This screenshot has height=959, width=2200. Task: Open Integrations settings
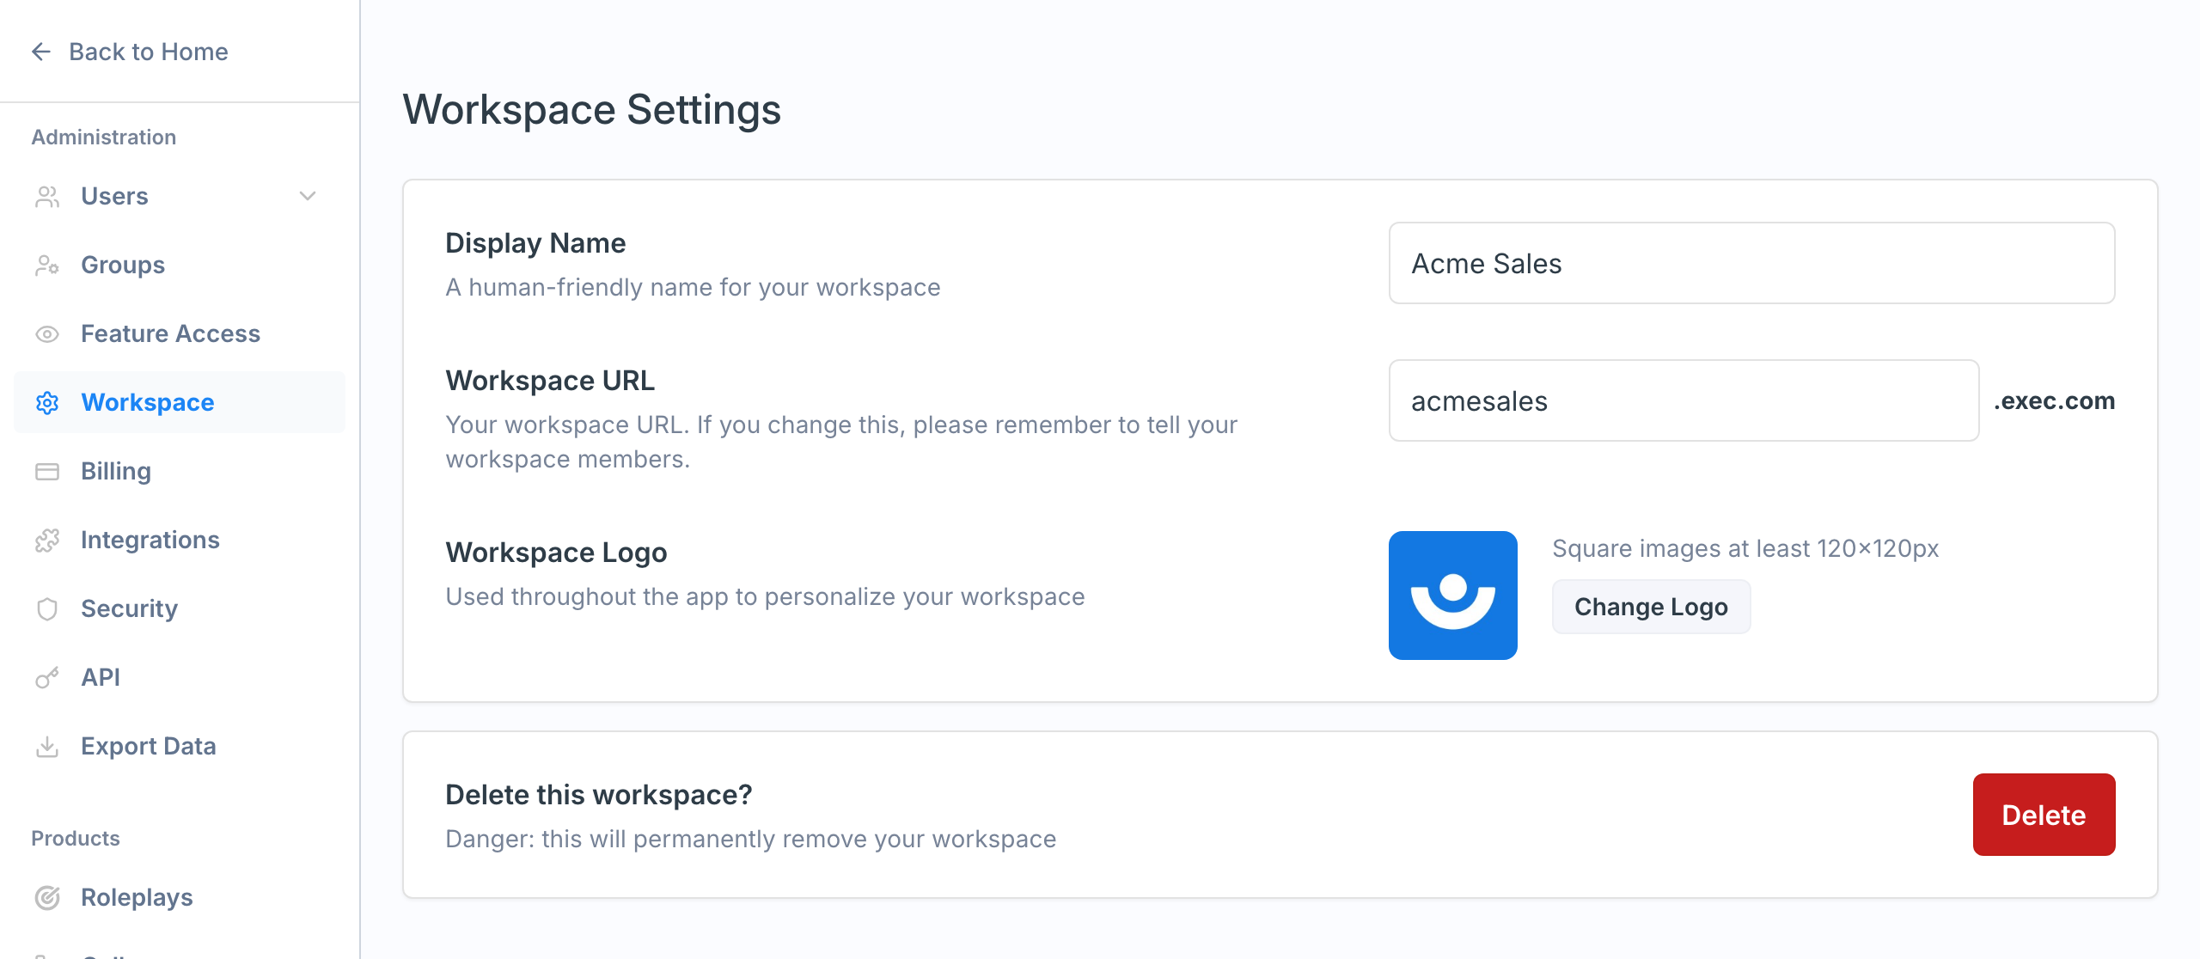point(179,540)
